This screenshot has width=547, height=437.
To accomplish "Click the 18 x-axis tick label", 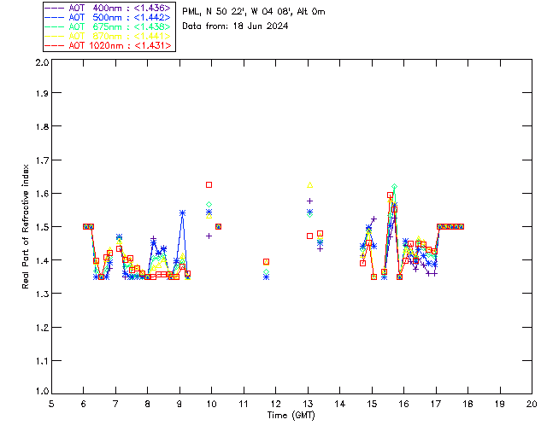I will pos(468,404).
